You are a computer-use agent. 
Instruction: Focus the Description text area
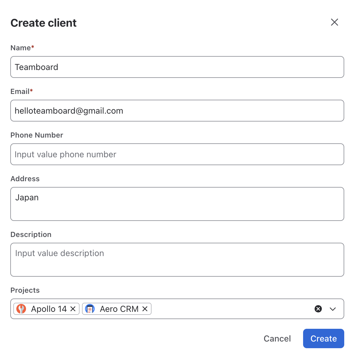click(177, 260)
